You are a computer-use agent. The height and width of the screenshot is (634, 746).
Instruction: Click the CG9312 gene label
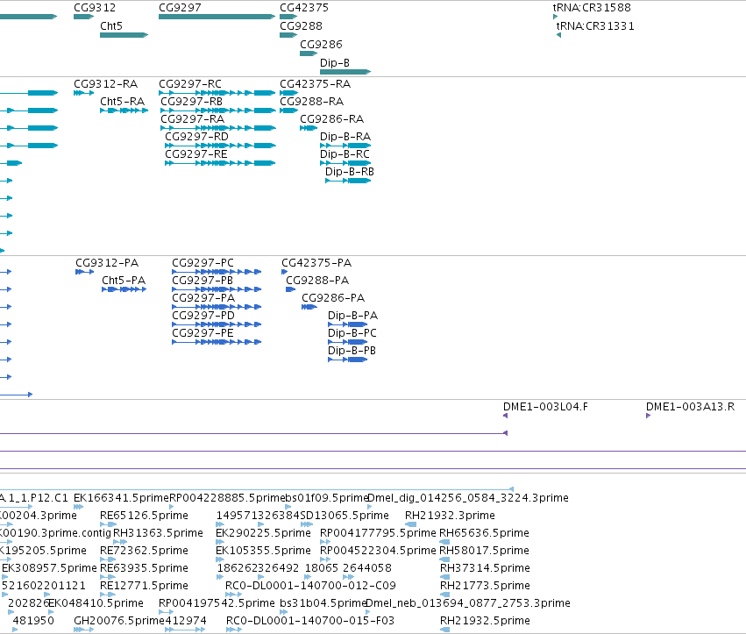coord(95,8)
